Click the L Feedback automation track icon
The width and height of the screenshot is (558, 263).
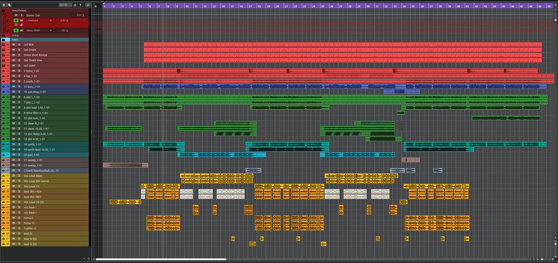(x=8, y=20)
